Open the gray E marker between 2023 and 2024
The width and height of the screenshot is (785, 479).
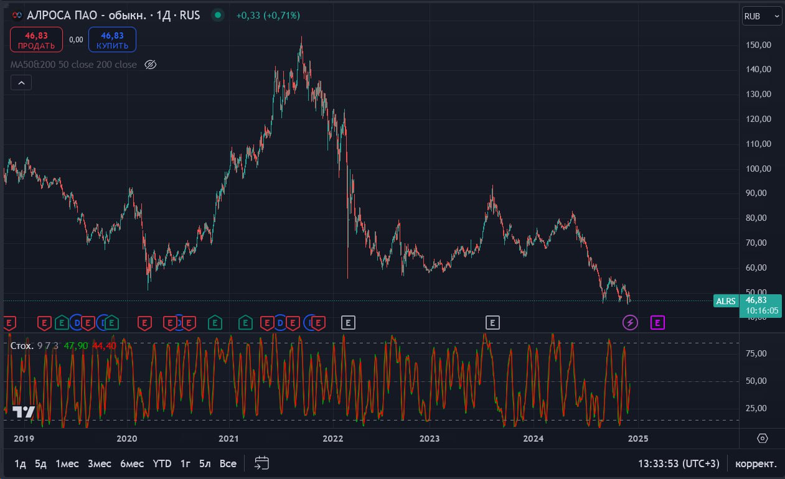pyautogui.click(x=492, y=322)
